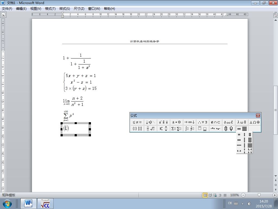Click the zoom out minus button
The height and width of the screenshot is (209, 278).
click(x=243, y=195)
